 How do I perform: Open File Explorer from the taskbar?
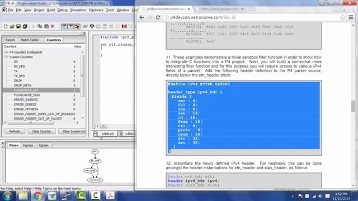tap(23, 196)
